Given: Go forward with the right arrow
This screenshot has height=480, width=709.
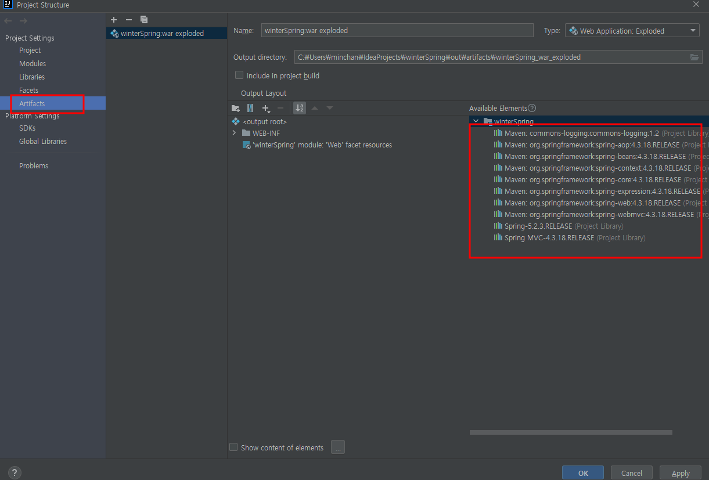Looking at the screenshot, I should click(23, 21).
